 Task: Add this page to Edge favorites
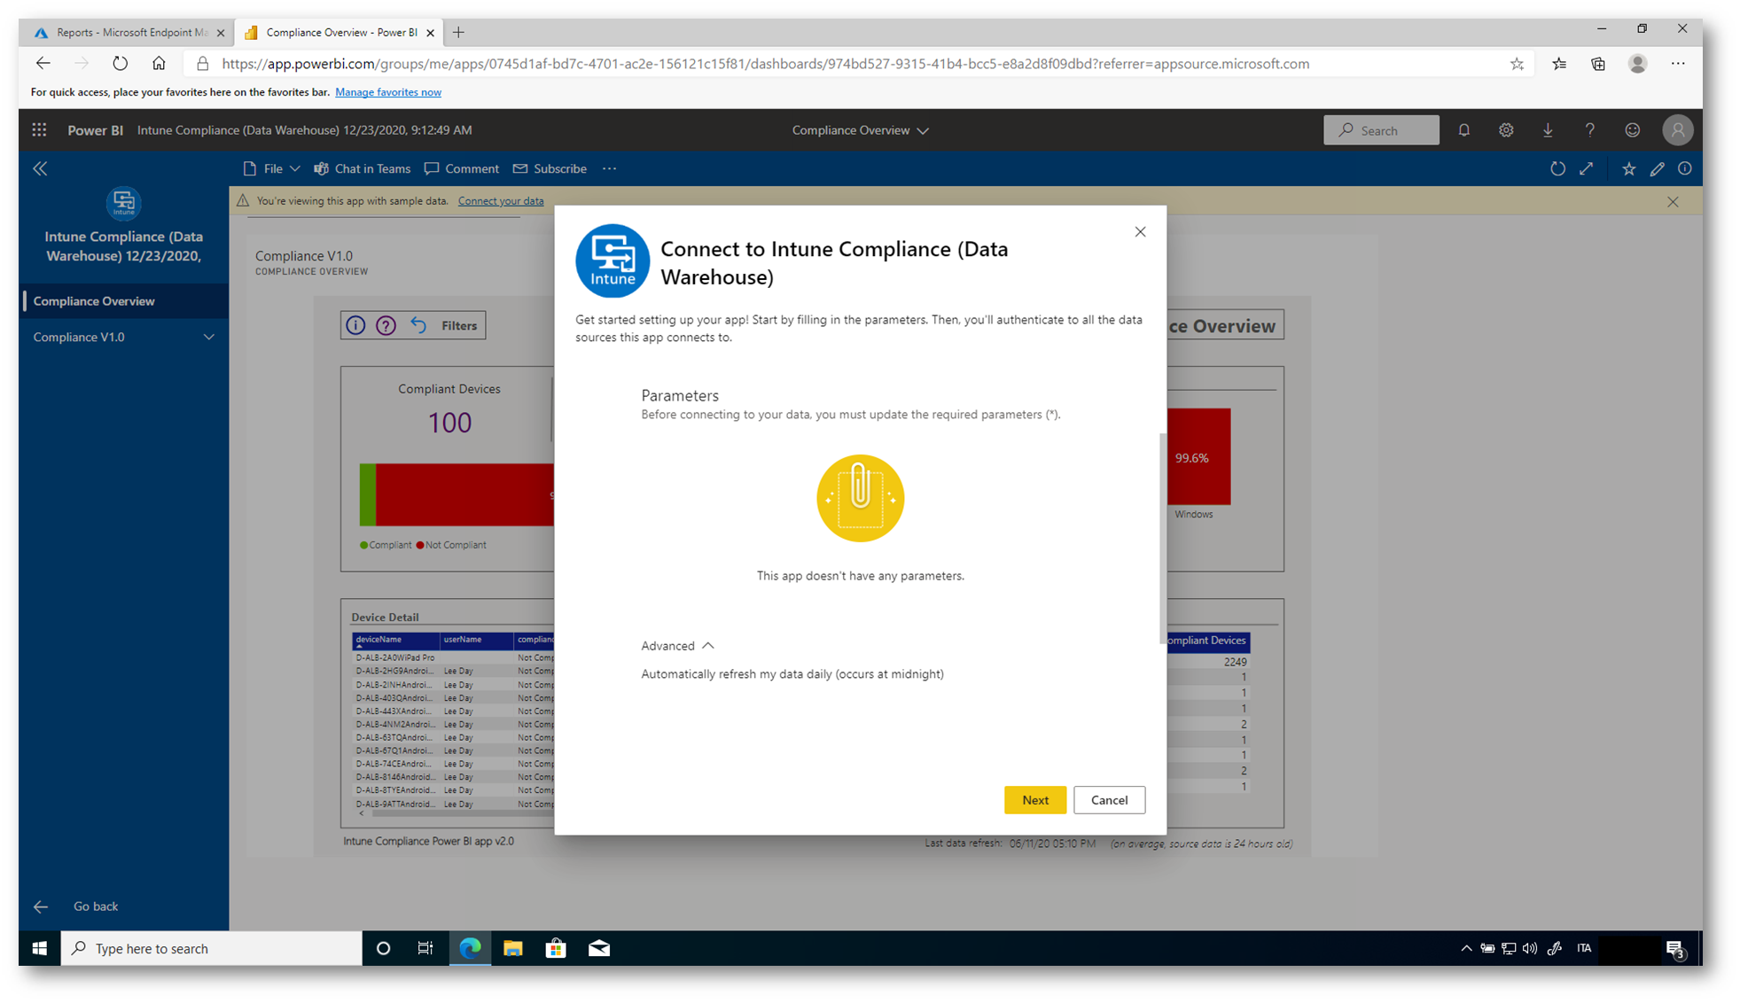(1517, 64)
